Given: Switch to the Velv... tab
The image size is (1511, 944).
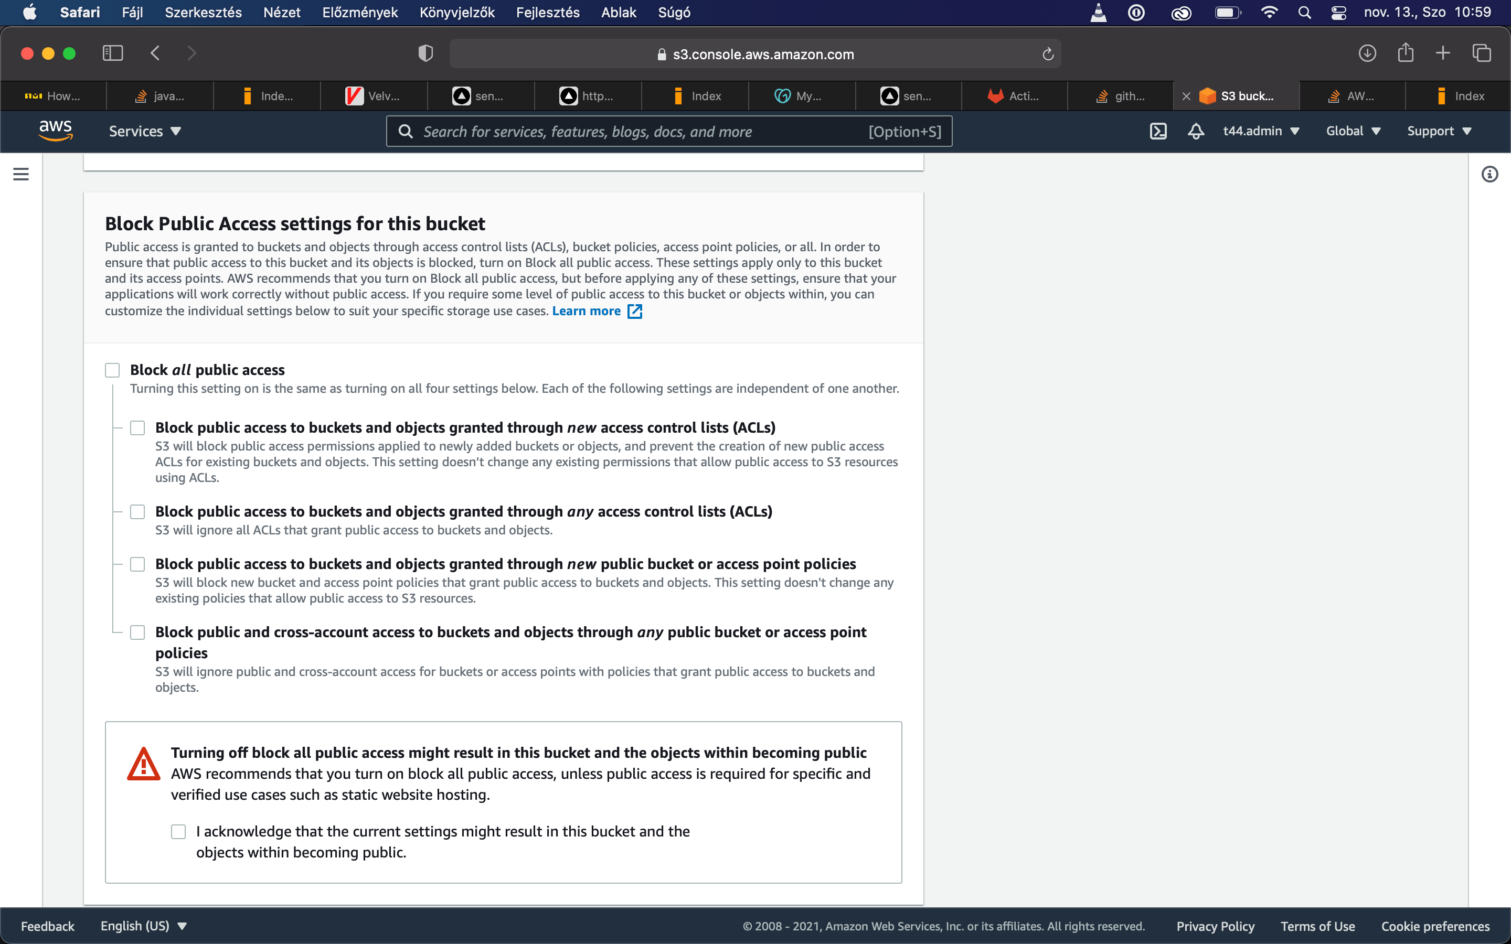Looking at the screenshot, I should pyautogui.click(x=374, y=96).
